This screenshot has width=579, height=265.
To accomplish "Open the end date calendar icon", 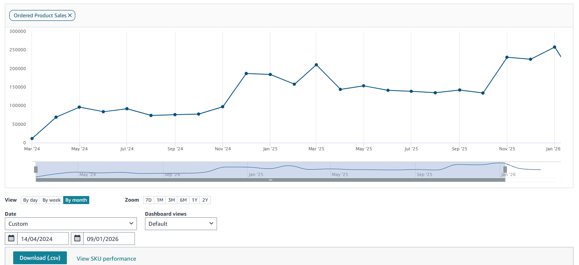I will [x=77, y=239].
